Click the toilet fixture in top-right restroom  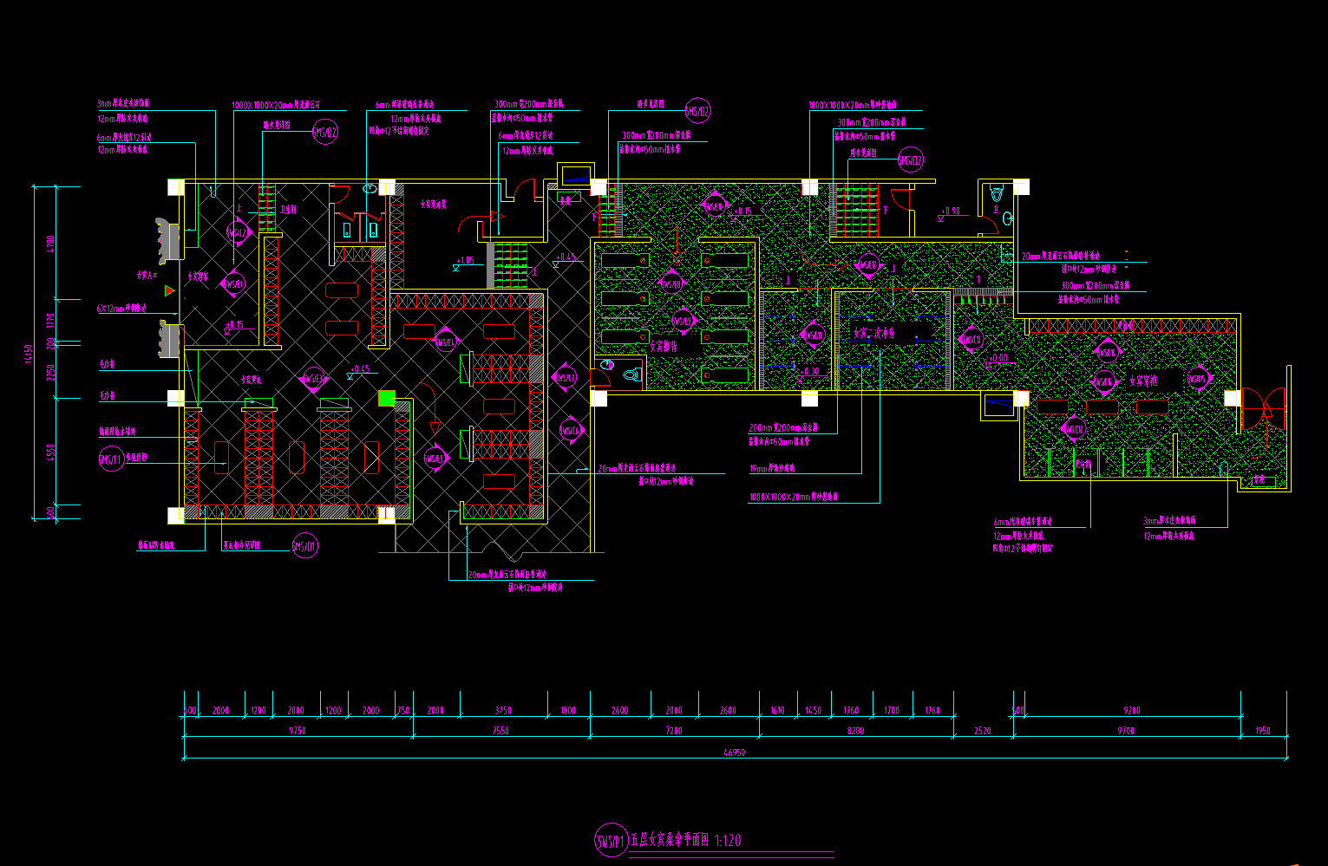point(997,194)
